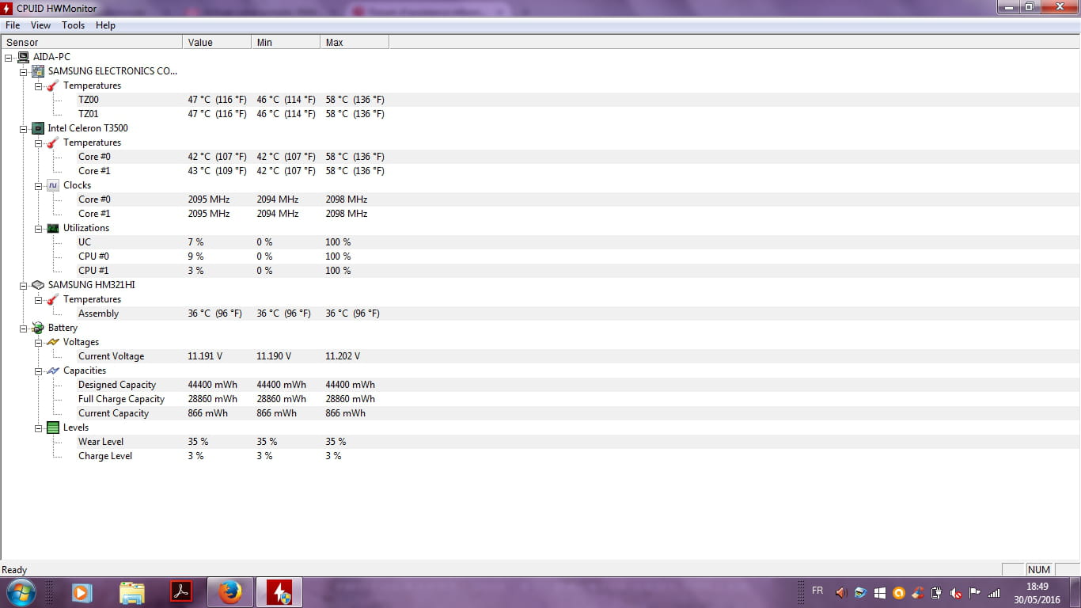Click the Clocks waveform icon
The height and width of the screenshot is (608, 1081).
(x=53, y=185)
